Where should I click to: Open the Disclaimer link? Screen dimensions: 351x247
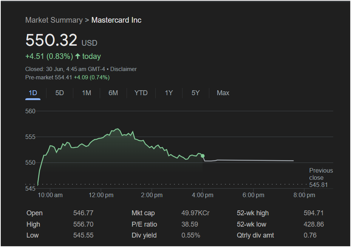click(123, 69)
